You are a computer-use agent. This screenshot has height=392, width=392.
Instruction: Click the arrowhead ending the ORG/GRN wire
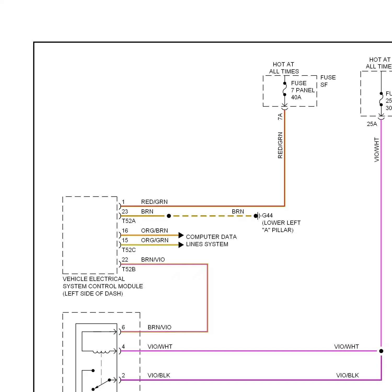coord(181,245)
